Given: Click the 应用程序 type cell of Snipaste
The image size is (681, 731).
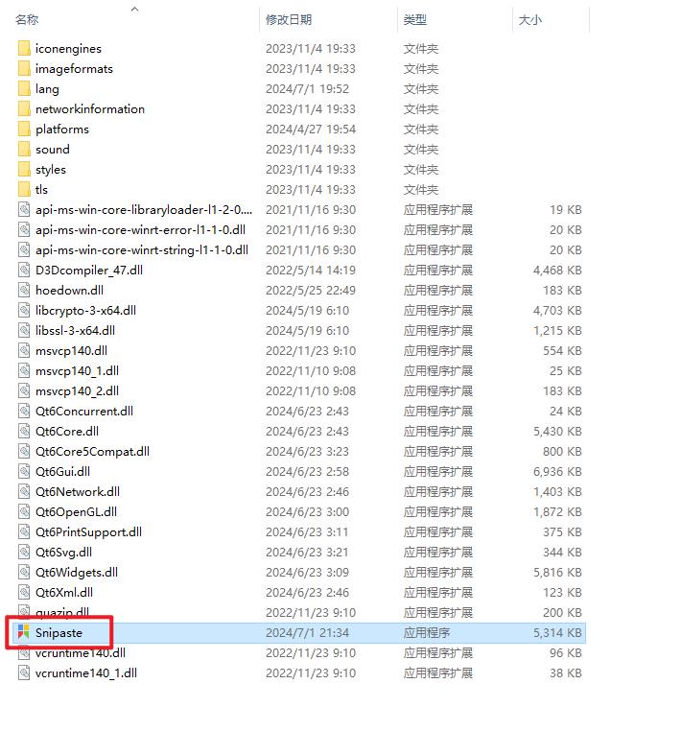Looking at the screenshot, I should coord(427,632).
